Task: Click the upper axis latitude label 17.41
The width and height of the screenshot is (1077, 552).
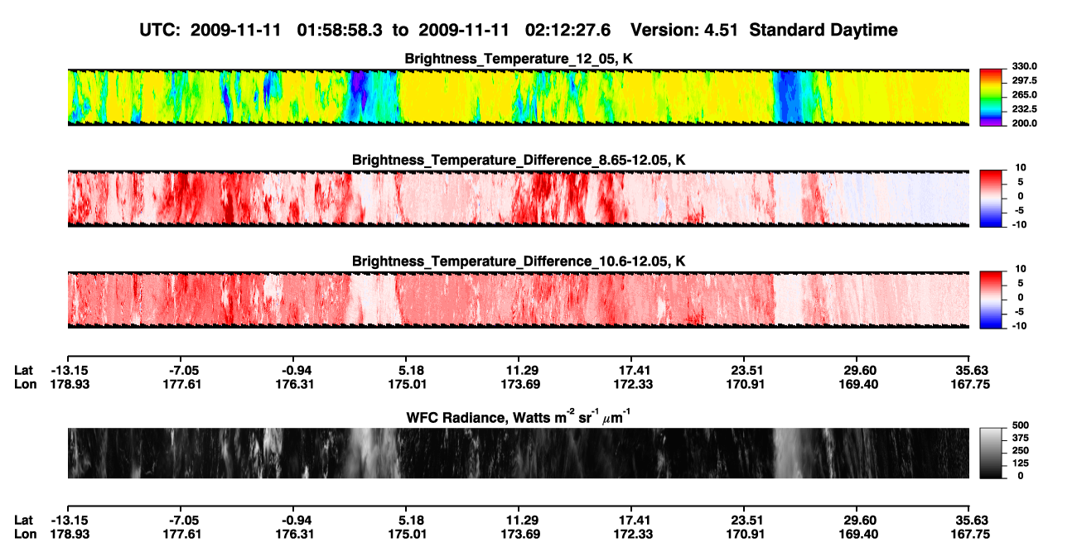Action: coord(631,370)
